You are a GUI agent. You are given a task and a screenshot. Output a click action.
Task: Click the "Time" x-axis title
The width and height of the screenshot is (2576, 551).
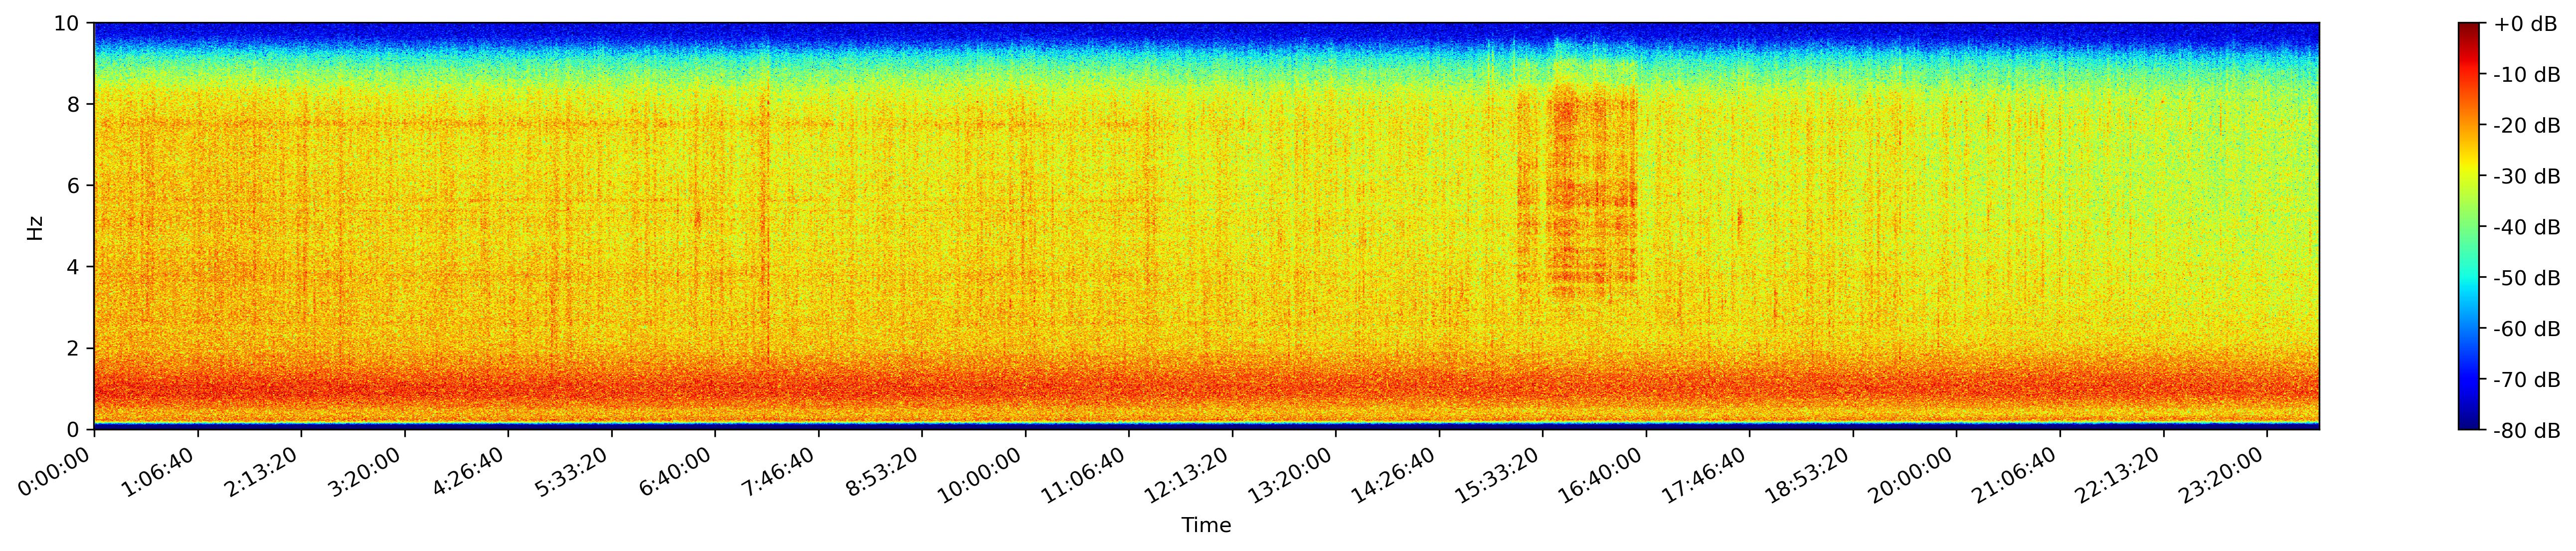coord(1206,526)
